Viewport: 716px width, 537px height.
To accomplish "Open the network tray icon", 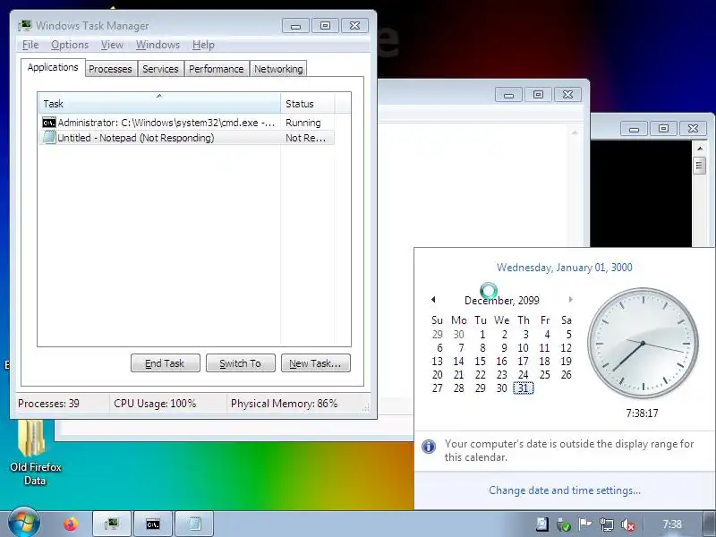I will pyautogui.click(x=607, y=524).
